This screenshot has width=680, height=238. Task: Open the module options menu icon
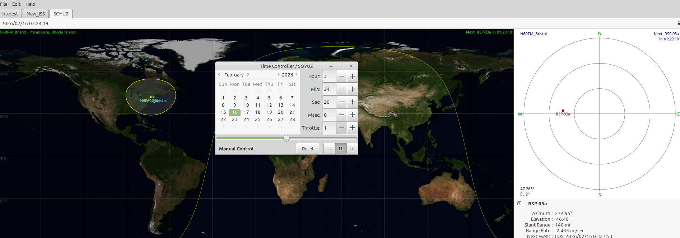pyautogui.click(x=678, y=23)
